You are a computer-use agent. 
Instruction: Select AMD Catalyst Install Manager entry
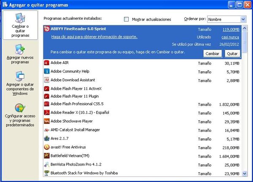click(75, 130)
